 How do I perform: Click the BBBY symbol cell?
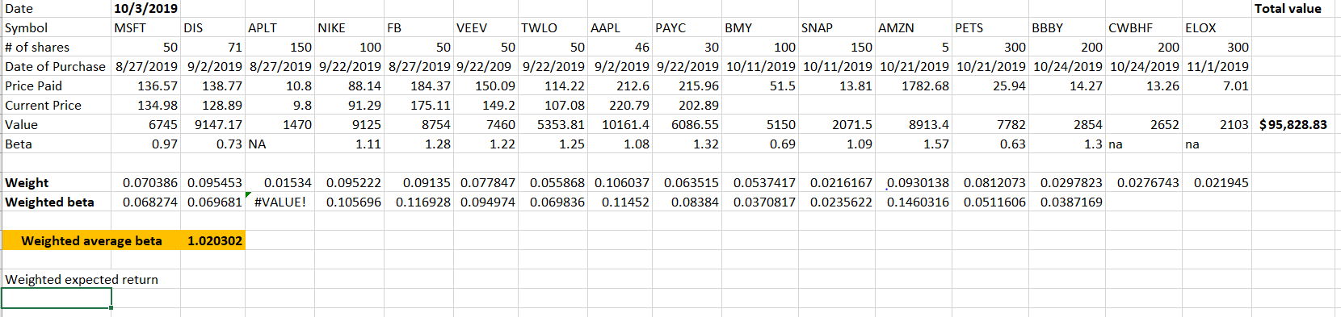pos(1067,27)
